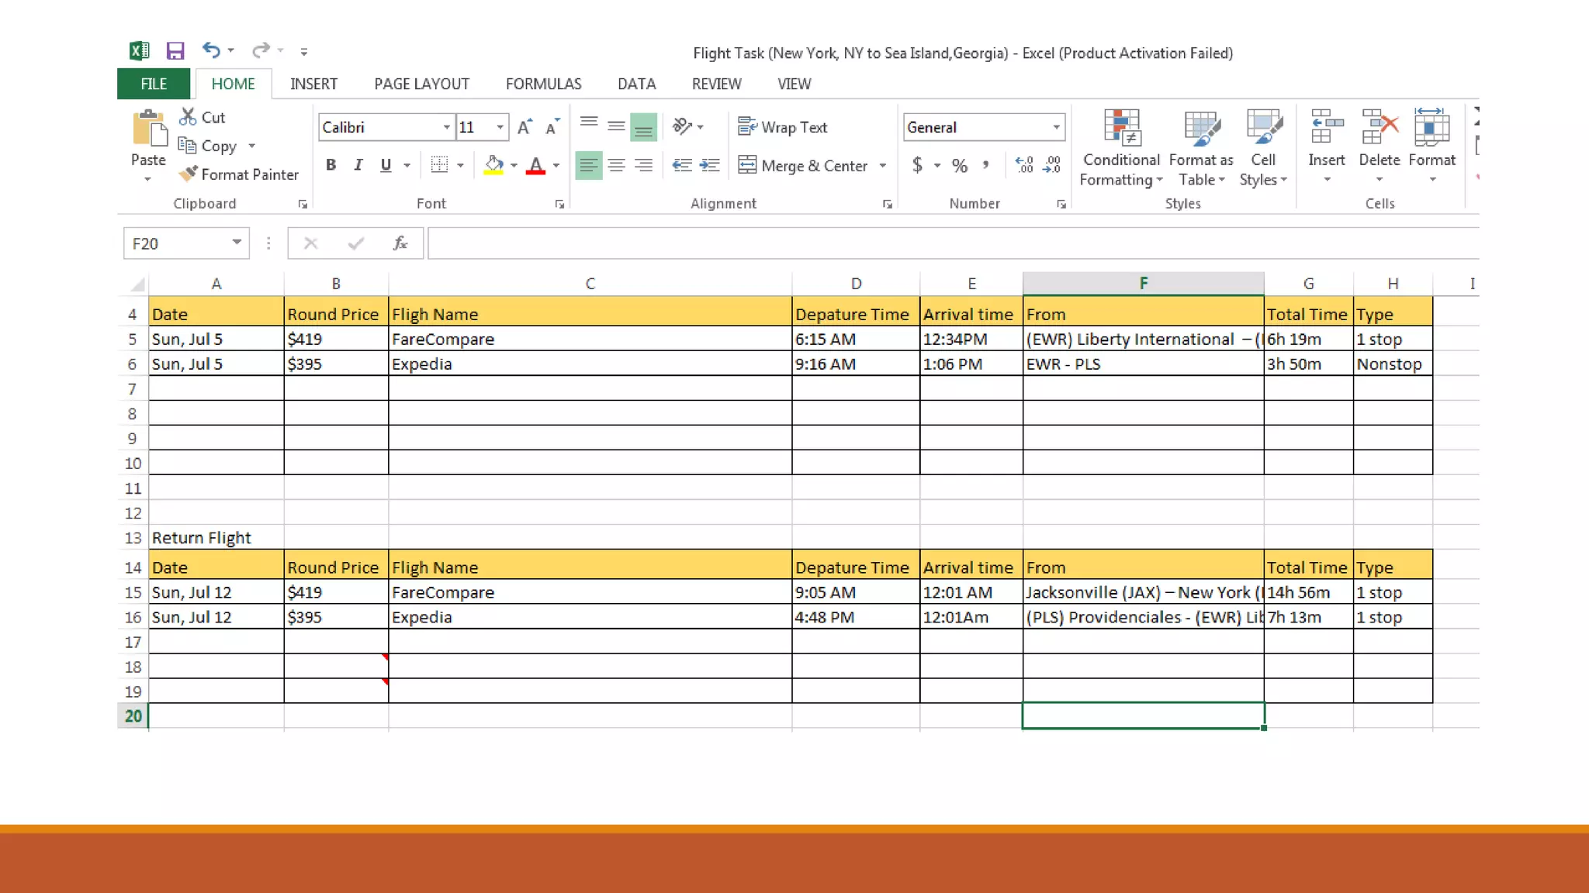The height and width of the screenshot is (893, 1589).
Task: Toggle Italic formatting button
Action: pos(358,165)
